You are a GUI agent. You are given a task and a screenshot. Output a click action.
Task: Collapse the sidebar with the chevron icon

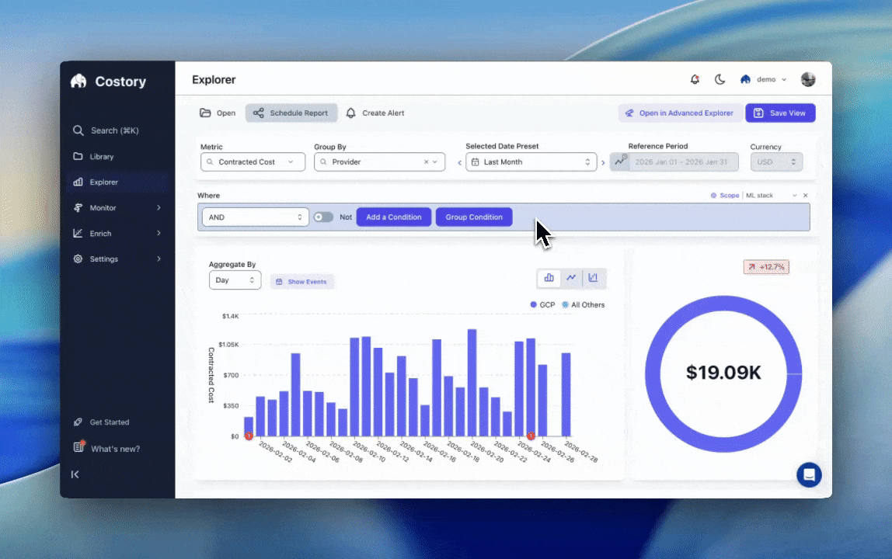(75, 474)
